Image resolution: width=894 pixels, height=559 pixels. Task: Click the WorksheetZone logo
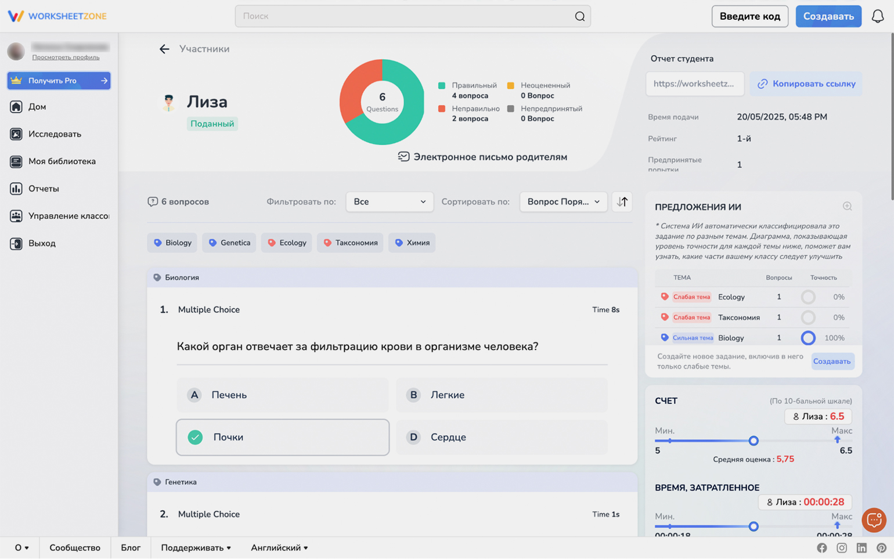click(x=57, y=16)
